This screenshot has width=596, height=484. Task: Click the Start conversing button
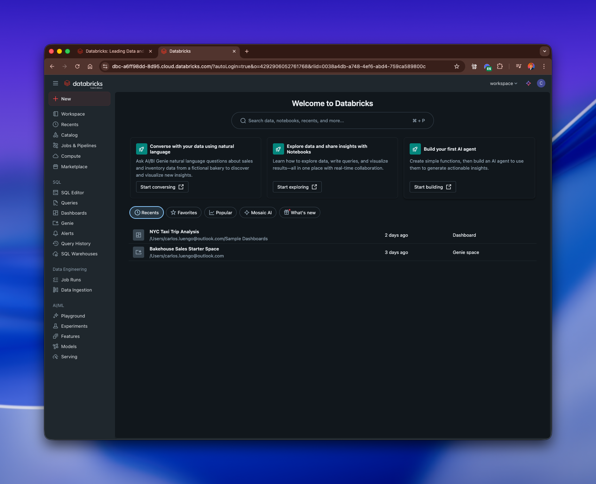point(162,187)
